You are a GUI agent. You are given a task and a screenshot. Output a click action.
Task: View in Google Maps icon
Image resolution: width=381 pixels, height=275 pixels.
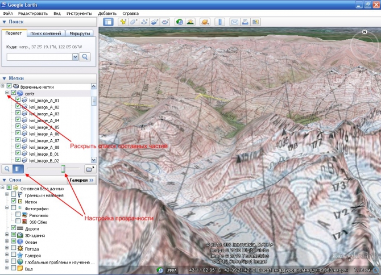[255, 22]
